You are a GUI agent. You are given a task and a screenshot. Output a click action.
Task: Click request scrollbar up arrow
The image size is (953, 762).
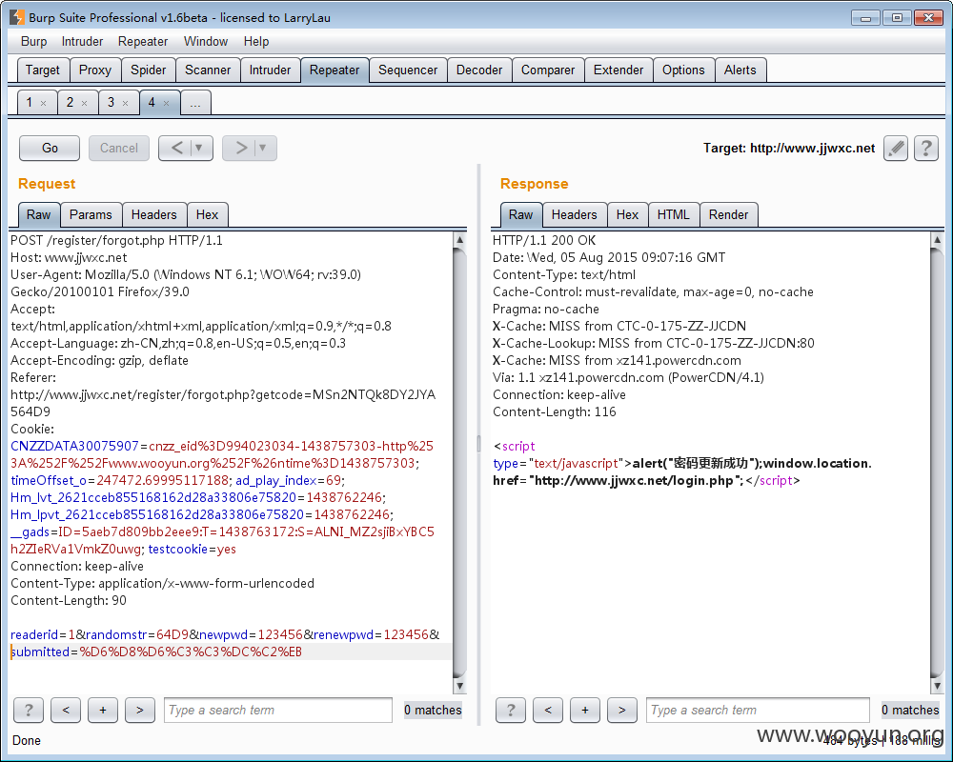[460, 239]
